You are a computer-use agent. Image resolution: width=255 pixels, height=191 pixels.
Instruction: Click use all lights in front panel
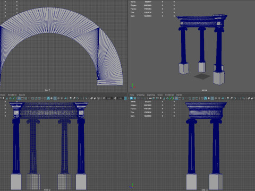62,98
